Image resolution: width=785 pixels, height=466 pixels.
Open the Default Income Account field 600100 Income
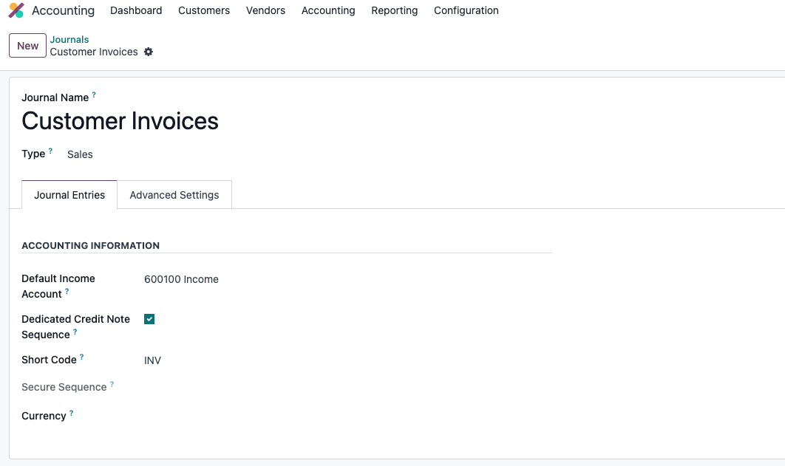coord(181,279)
